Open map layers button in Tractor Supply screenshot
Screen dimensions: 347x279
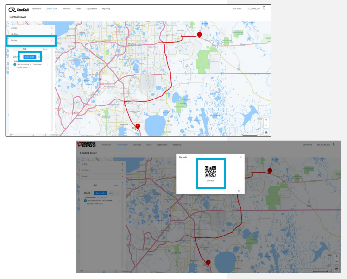(337, 269)
